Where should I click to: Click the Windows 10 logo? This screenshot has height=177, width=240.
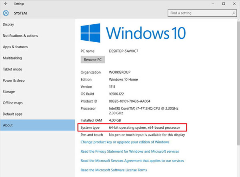(x=133, y=33)
